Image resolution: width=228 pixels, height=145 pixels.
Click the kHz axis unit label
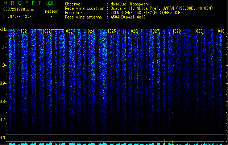3,29
